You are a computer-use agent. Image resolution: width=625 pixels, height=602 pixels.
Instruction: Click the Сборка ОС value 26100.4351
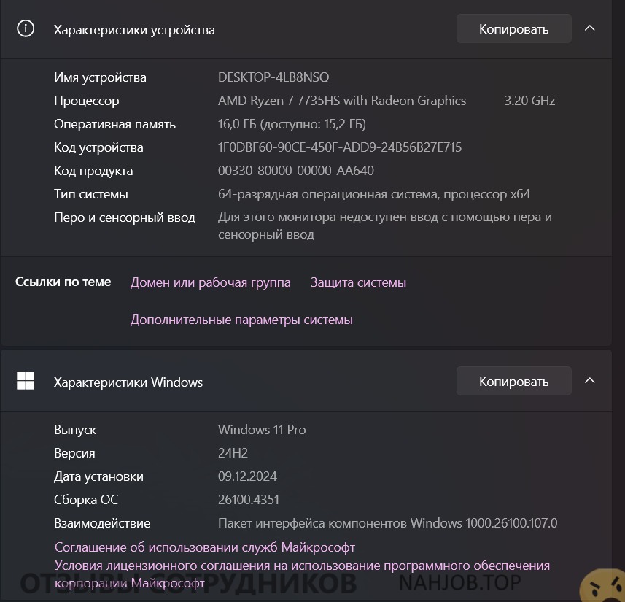pos(249,499)
